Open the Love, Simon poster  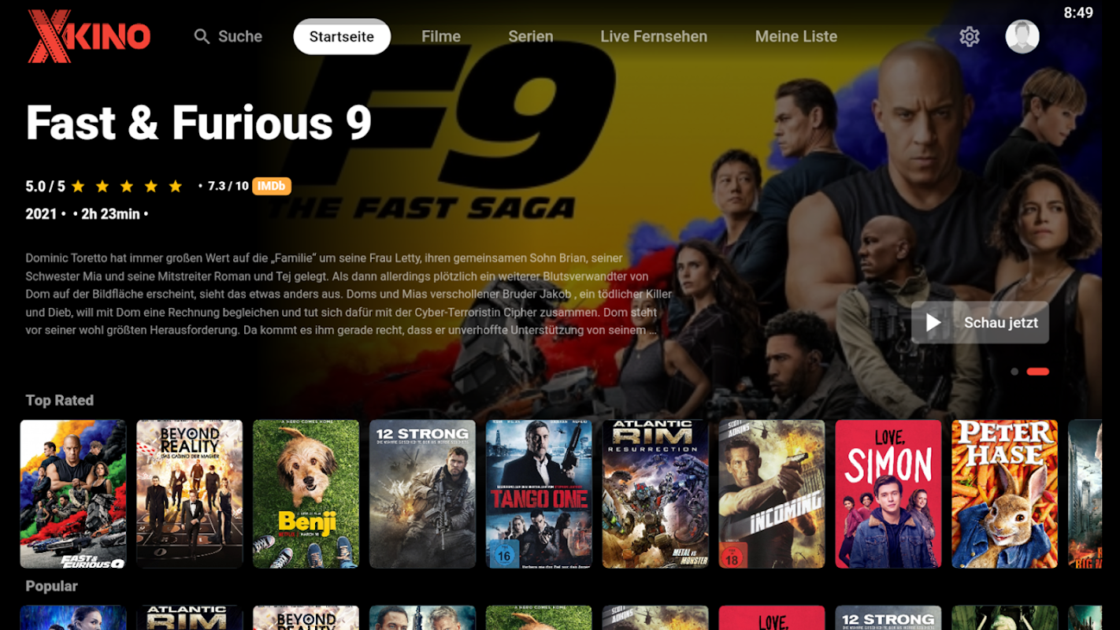(888, 494)
